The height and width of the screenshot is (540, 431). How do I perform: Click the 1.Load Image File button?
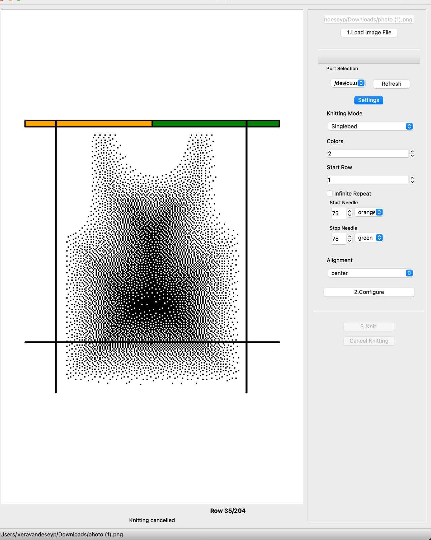coord(369,33)
